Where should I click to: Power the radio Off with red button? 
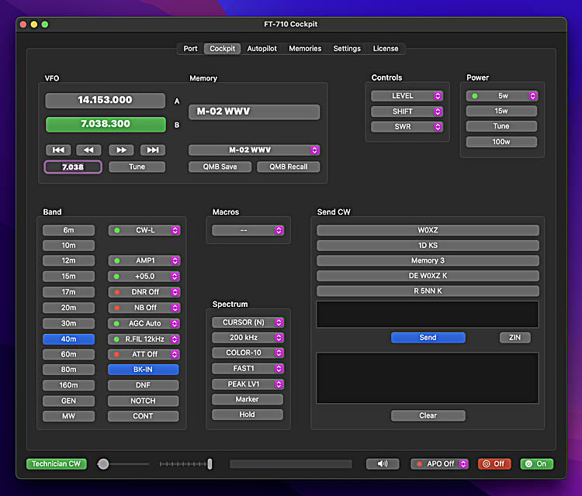click(494, 463)
